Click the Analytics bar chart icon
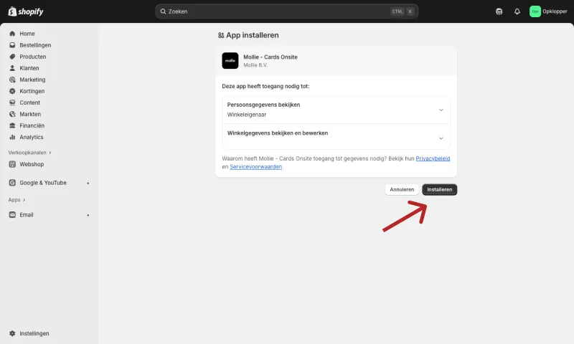 [12, 137]
